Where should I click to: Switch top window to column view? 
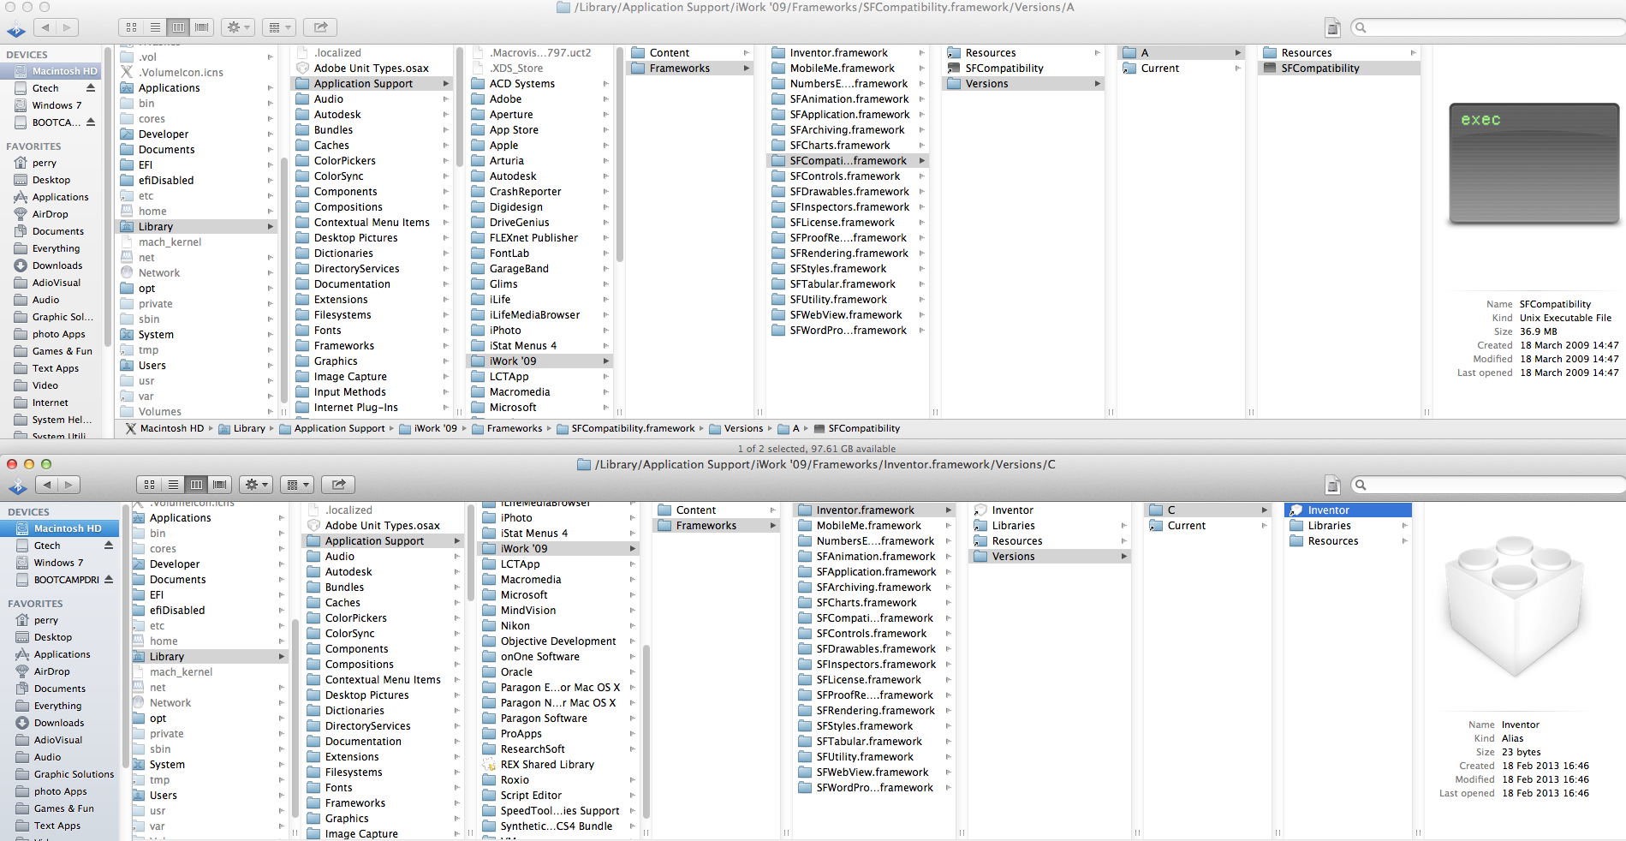[178, 27]
